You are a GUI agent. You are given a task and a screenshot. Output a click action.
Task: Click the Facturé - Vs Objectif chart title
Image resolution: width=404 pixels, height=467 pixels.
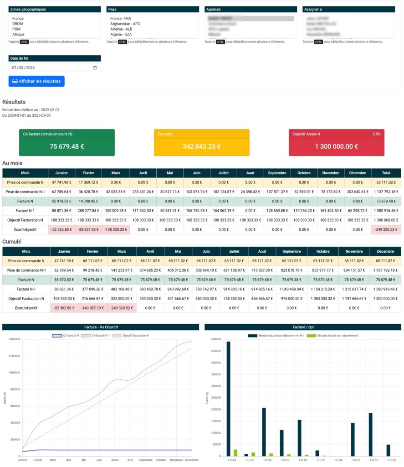click(101, 327)
